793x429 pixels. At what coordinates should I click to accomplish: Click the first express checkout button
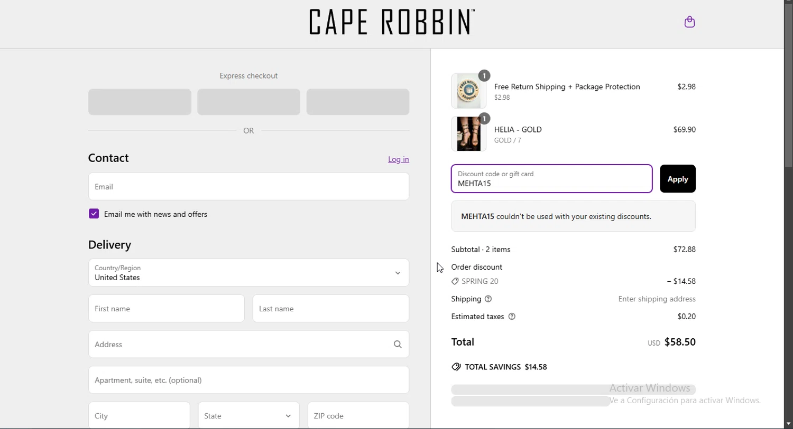(140, 102)
